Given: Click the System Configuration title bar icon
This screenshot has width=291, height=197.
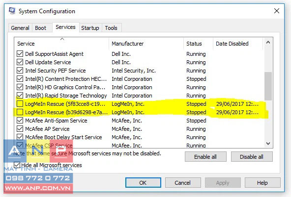Looking at the screenshot, I should pos(12,11).
